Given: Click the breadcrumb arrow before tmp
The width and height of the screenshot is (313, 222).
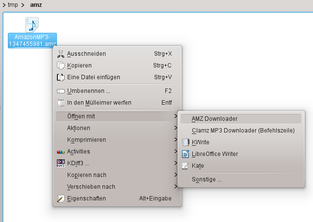Looking at the screenshot, I should tap(4, 5).
